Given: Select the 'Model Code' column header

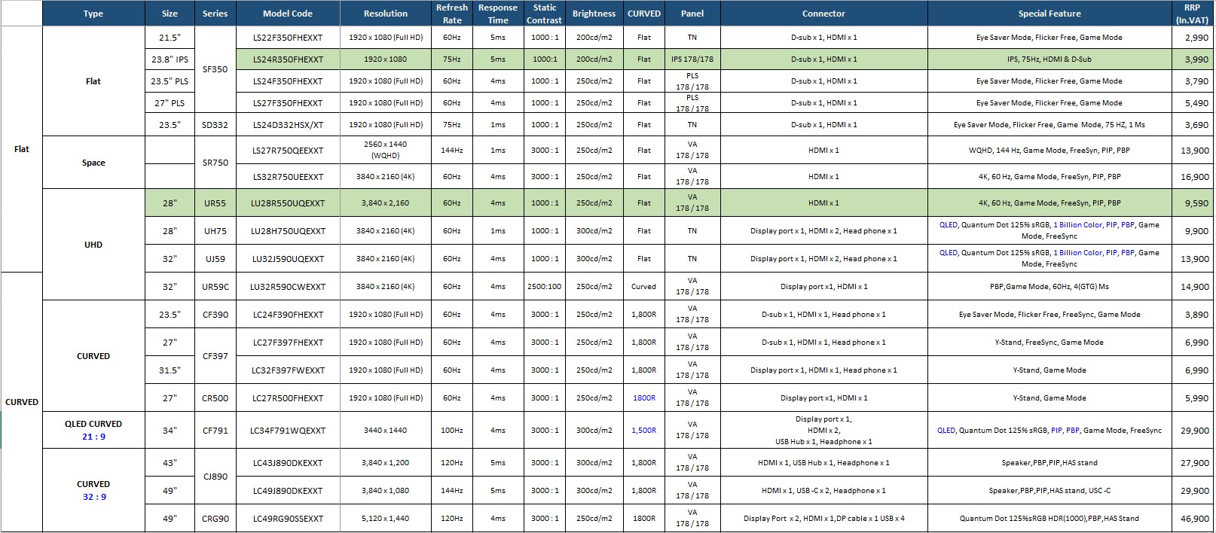Looking at the screenshot, I should [288, 14].
